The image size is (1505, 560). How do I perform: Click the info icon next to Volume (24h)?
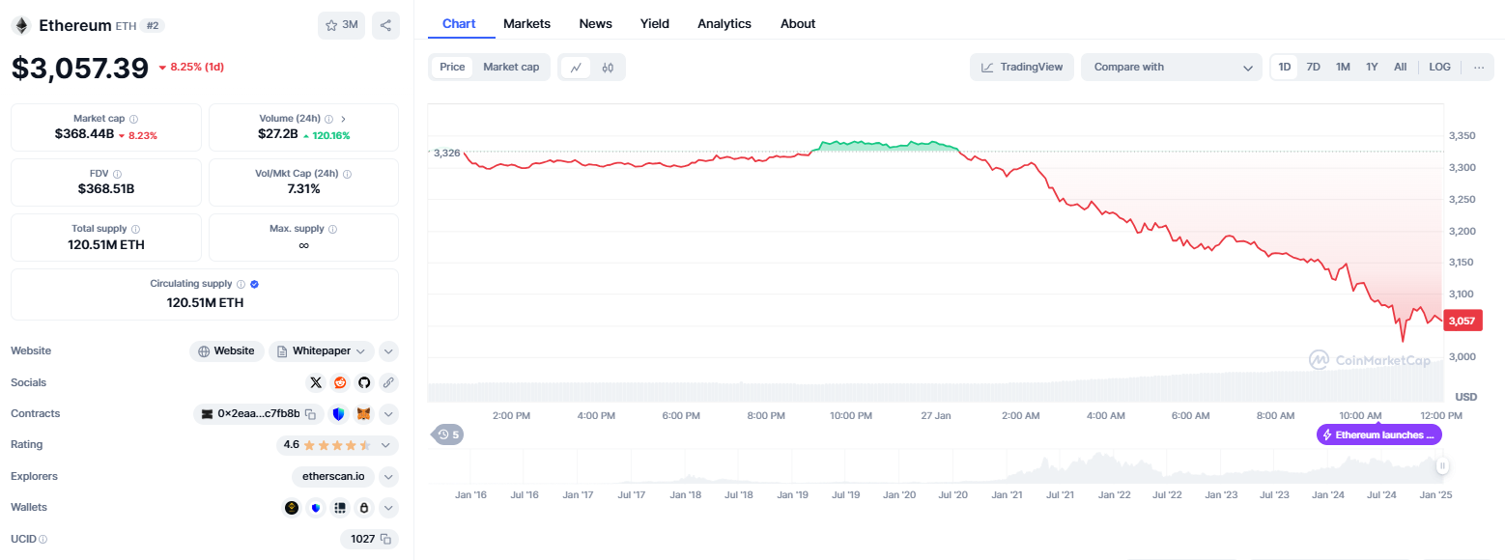[329, 119]
